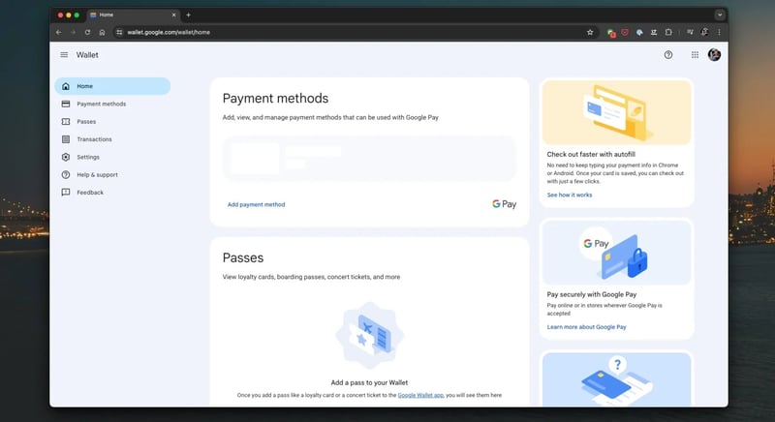Open Help & support from sidebar
Viewport: 775px width, 422px height.
96,175
